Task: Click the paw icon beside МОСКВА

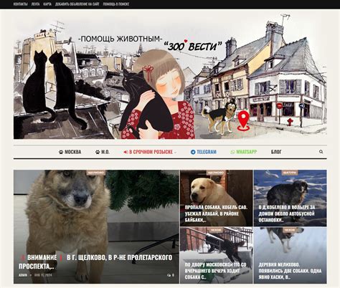Action: click(x=61, y=152)
